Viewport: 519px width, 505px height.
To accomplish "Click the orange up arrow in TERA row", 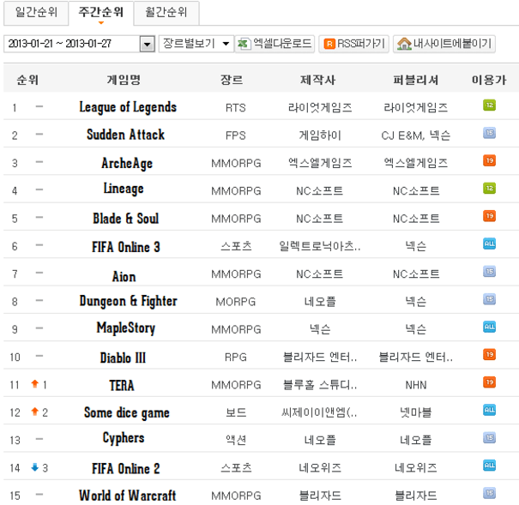I will pyautogui.click(x=35, y=384).
